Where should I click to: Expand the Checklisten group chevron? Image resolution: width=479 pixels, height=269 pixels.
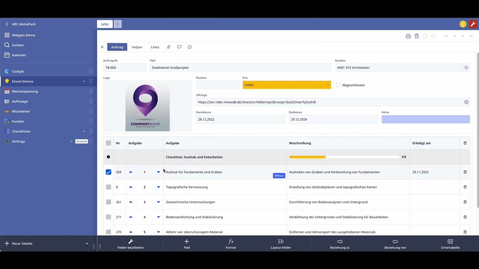84,132
